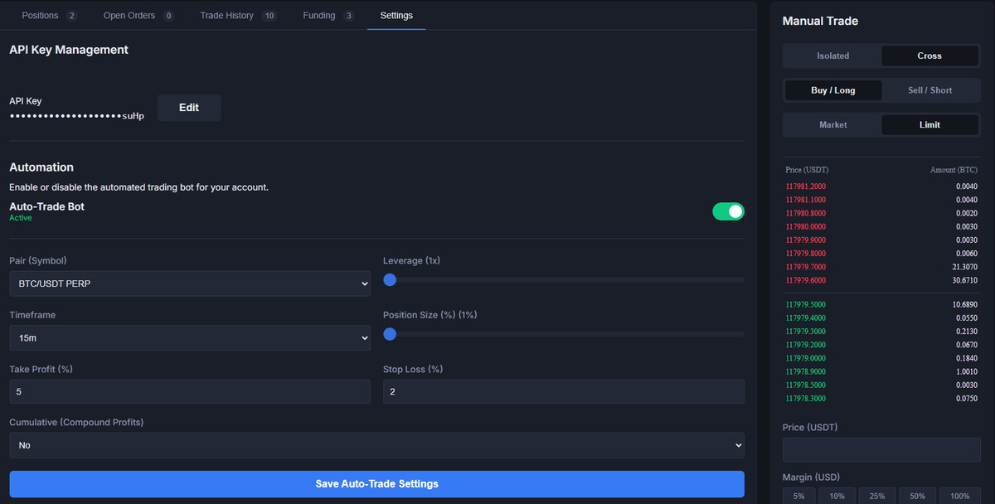Click bid price 117979.3000

tap(805, 331)
